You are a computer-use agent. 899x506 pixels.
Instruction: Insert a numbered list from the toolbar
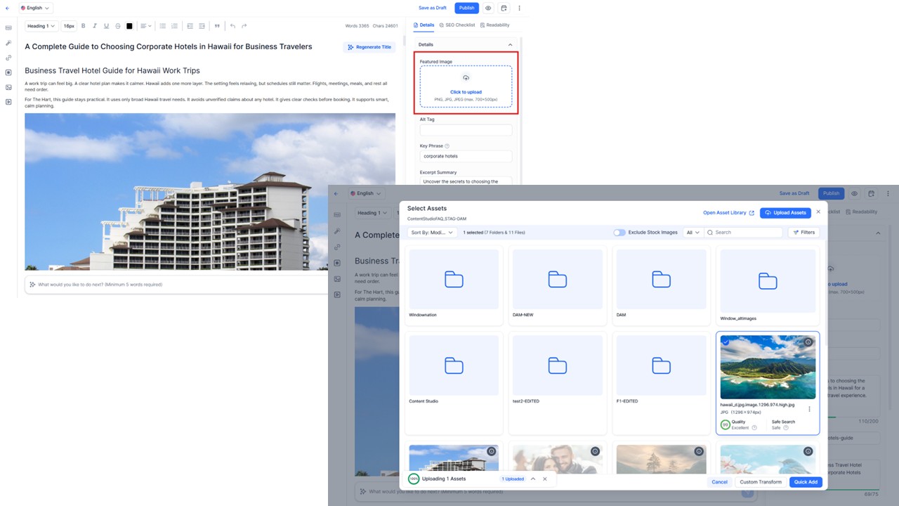click(x=174, y=26)
